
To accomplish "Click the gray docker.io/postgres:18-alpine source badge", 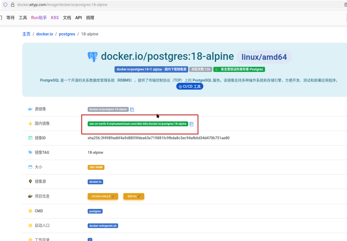I will (108, 109).
